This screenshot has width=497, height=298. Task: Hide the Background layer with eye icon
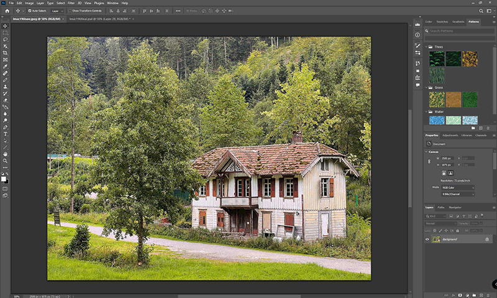(x=427, y=240)
